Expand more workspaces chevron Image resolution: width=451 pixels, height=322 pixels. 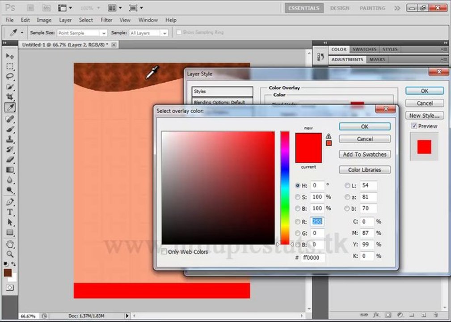(x=397, y=8)
